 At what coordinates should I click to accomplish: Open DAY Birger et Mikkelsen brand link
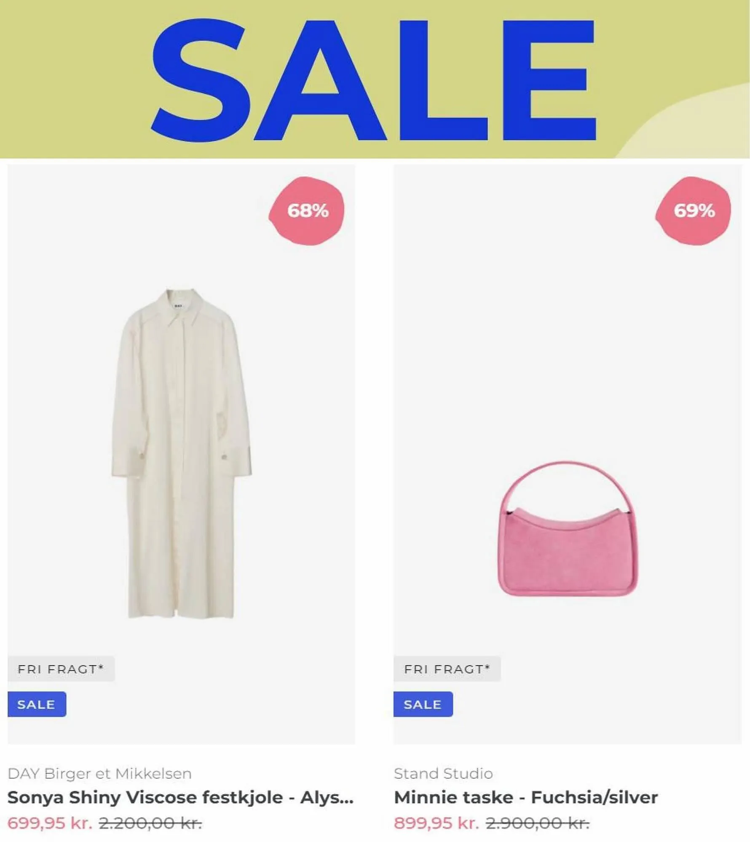(x=100, y=774)
